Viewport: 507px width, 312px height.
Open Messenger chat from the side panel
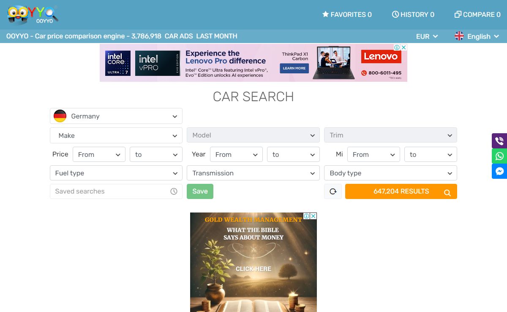(x=499, y=171)
